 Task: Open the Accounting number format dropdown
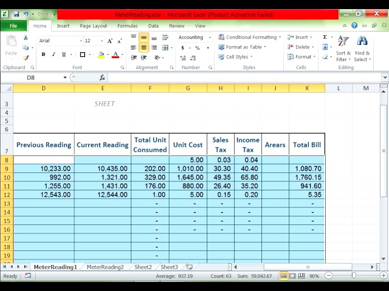[x=210, y=38]
